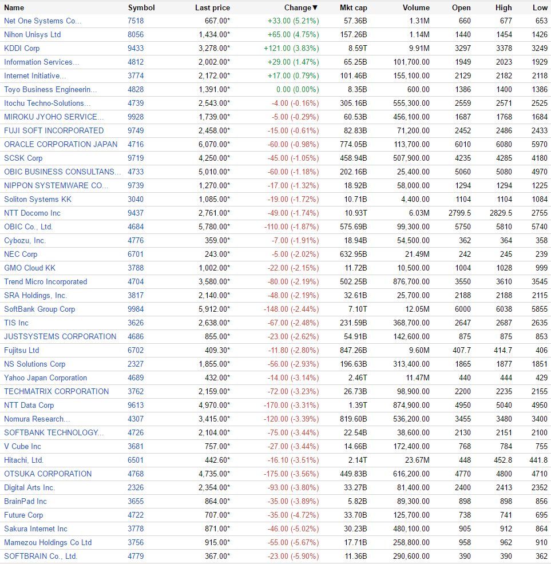Open Yahoo Japan Corporation link
The image size is (551, 564).
pos(45,378)
